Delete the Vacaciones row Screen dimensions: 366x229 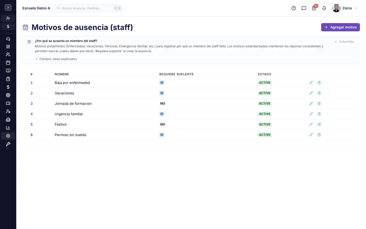[x=319, y=93]
